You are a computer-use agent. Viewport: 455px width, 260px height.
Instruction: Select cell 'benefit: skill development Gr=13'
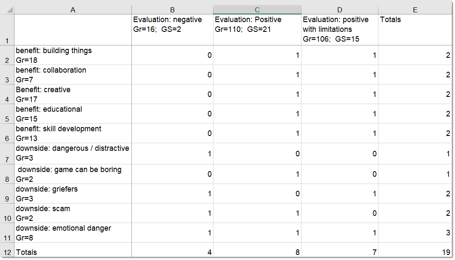73,133
